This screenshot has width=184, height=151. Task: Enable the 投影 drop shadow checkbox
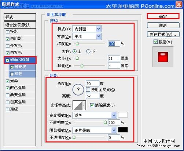pos(8,32)
